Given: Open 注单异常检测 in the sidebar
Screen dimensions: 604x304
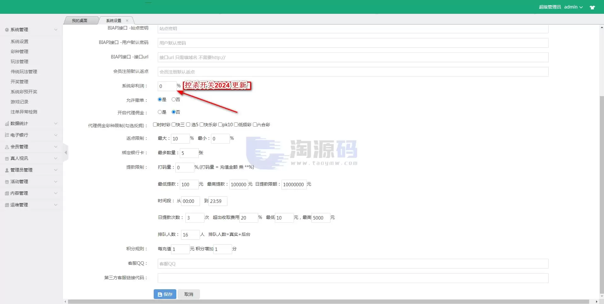Looking at the screenshot, I should 24,112.
